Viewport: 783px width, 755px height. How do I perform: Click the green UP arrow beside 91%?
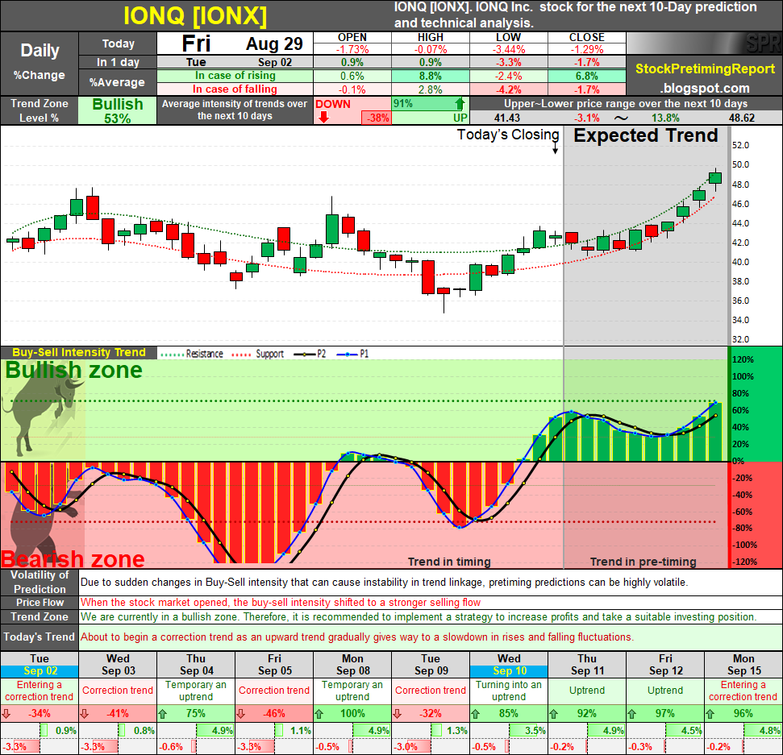click(460, 104)
